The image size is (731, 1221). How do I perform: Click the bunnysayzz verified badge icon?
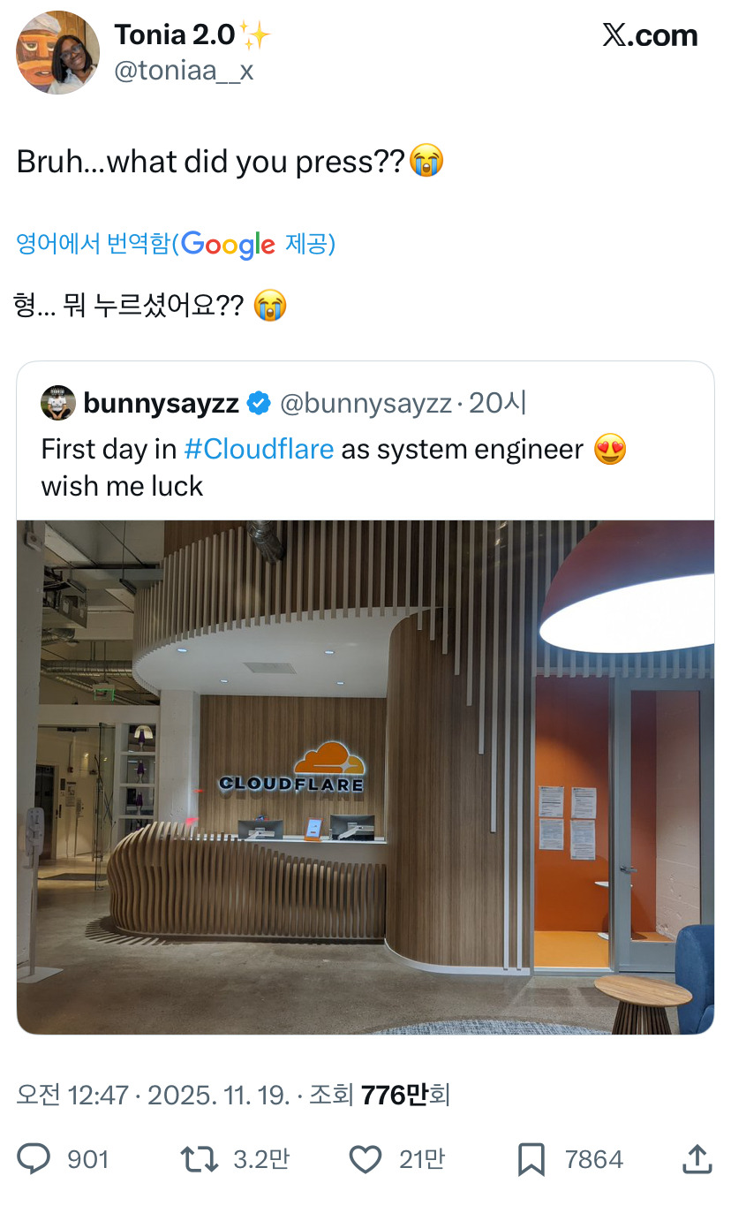tap(259, 404)
